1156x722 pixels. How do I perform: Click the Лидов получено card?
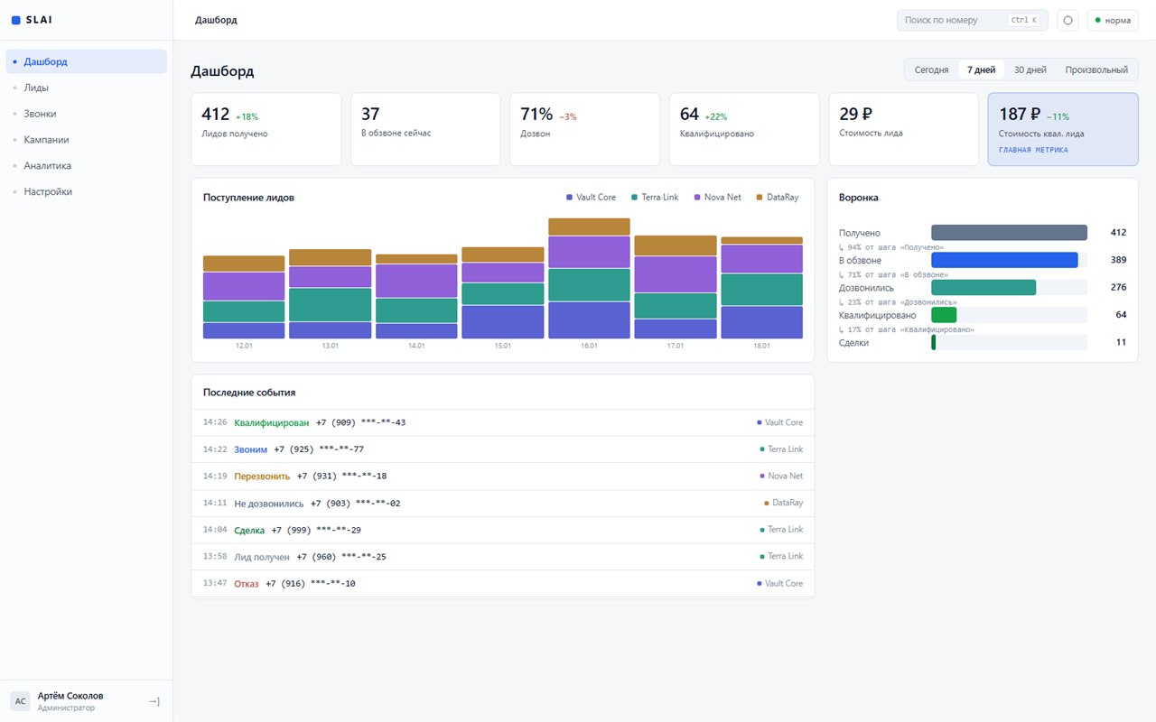[266, 129]
